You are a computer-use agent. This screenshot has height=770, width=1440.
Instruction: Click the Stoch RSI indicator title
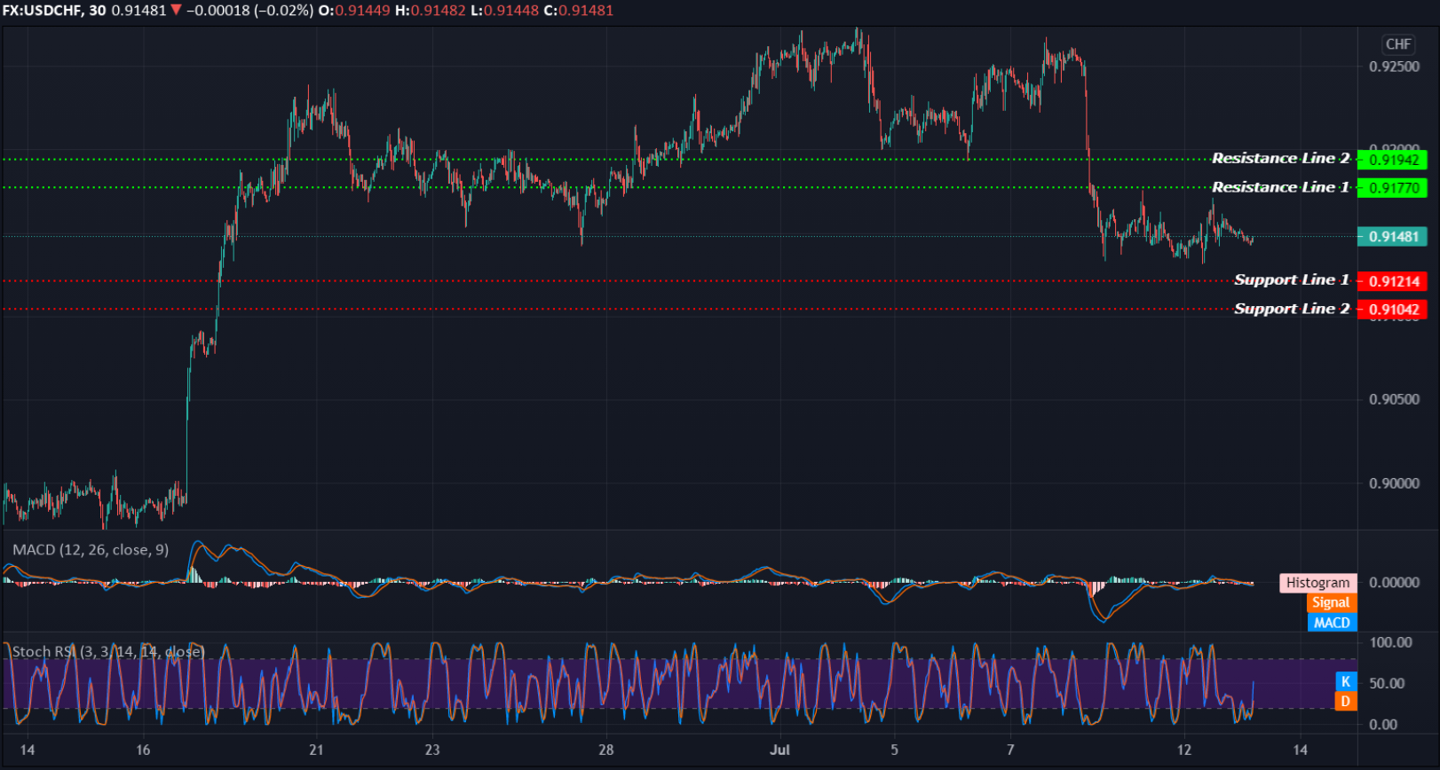[x=108, y=652]
